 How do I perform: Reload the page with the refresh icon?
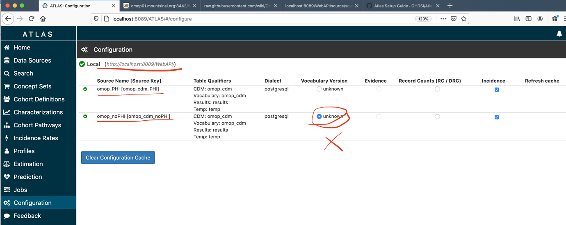click(31, 19)
